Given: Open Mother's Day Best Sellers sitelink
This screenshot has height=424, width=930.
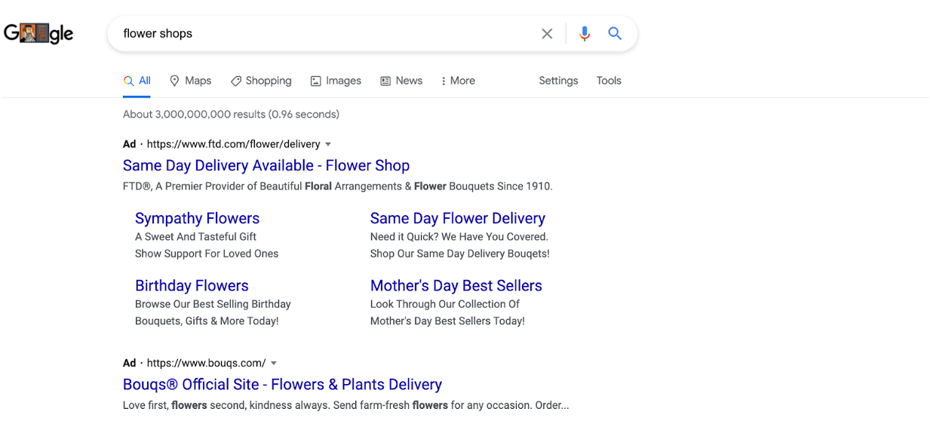Looking at the screenshot, I should (x=456, y=285).
